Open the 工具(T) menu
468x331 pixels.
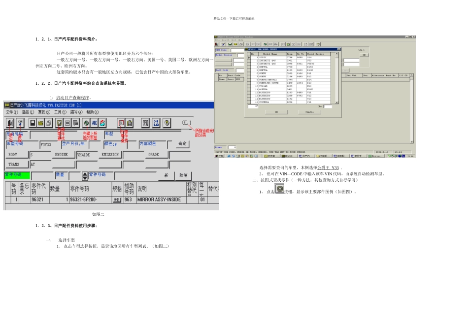click(60, 112)
